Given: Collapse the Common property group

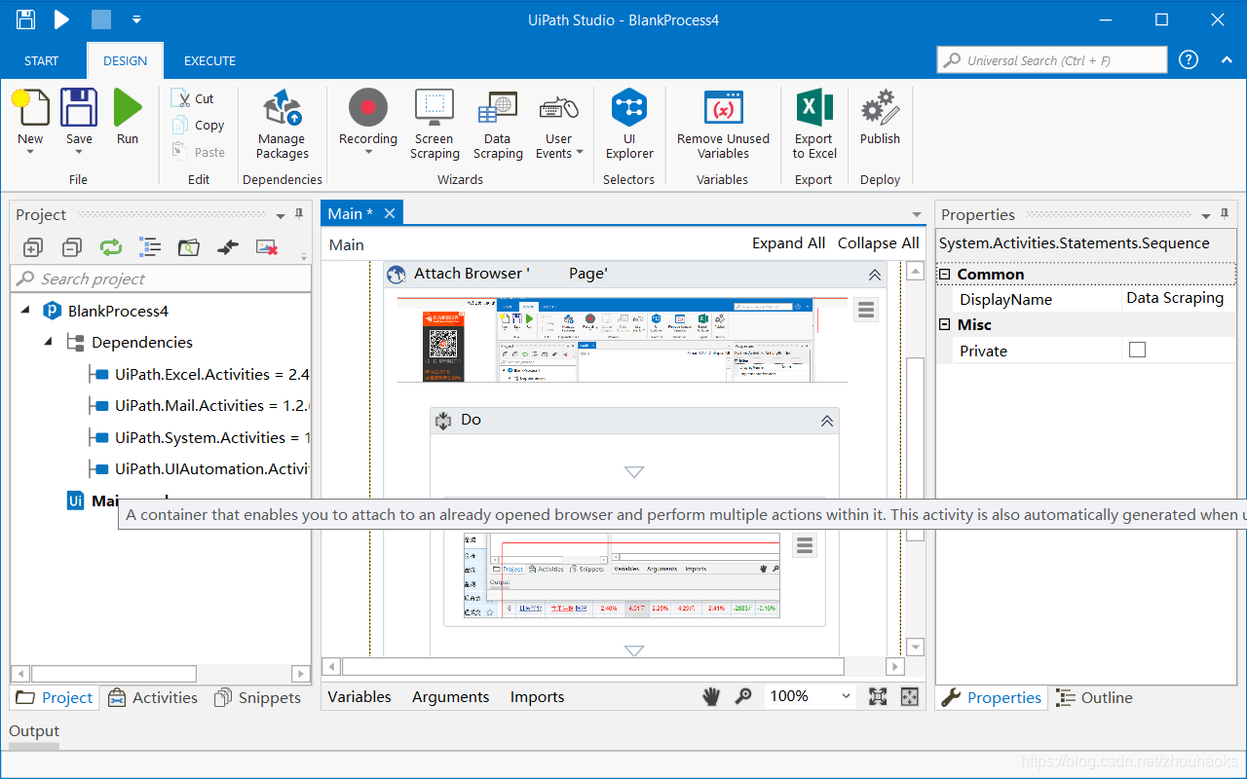Looking at the screenshot, I should click(x=944, y=274).
